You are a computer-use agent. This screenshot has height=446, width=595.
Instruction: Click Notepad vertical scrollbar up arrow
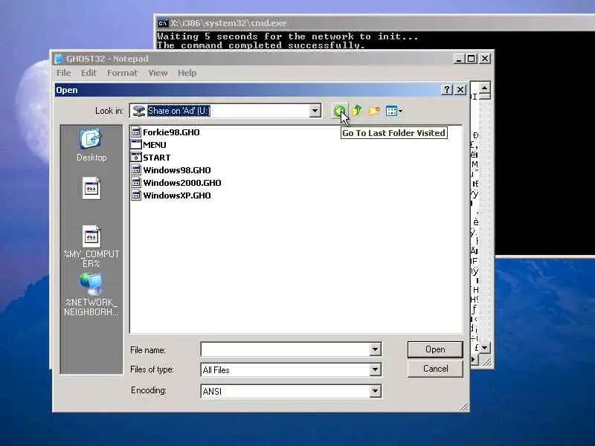pyautogui.click(x=484, y=88)
